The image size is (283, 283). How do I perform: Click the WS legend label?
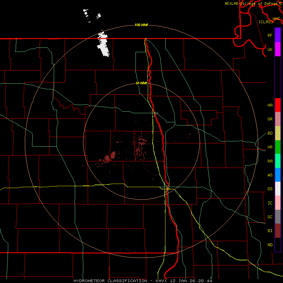point(270,175)
